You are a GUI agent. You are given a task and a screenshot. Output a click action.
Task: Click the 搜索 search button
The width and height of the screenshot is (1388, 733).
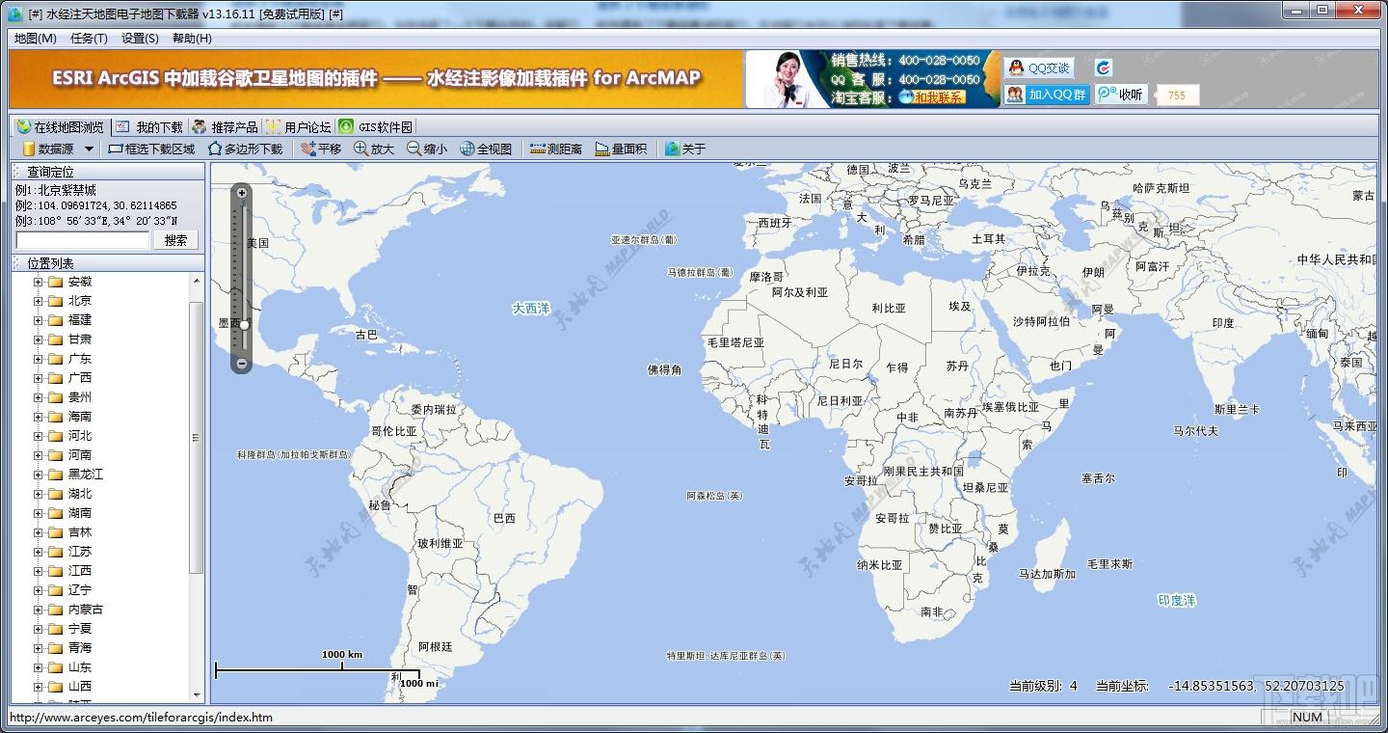click(175, 240)
